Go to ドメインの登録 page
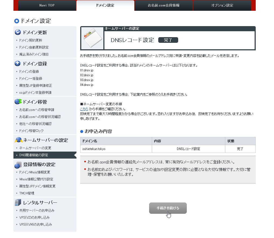274x238 pixels. coord(29,71)
